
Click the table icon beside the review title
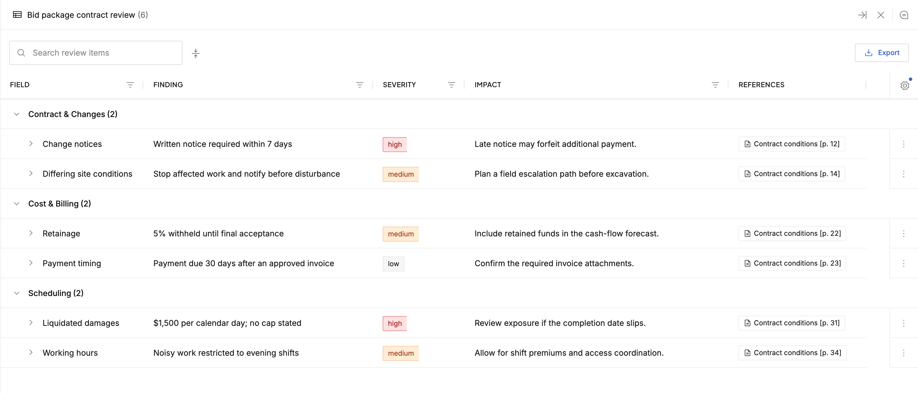(x=17, y=15)
